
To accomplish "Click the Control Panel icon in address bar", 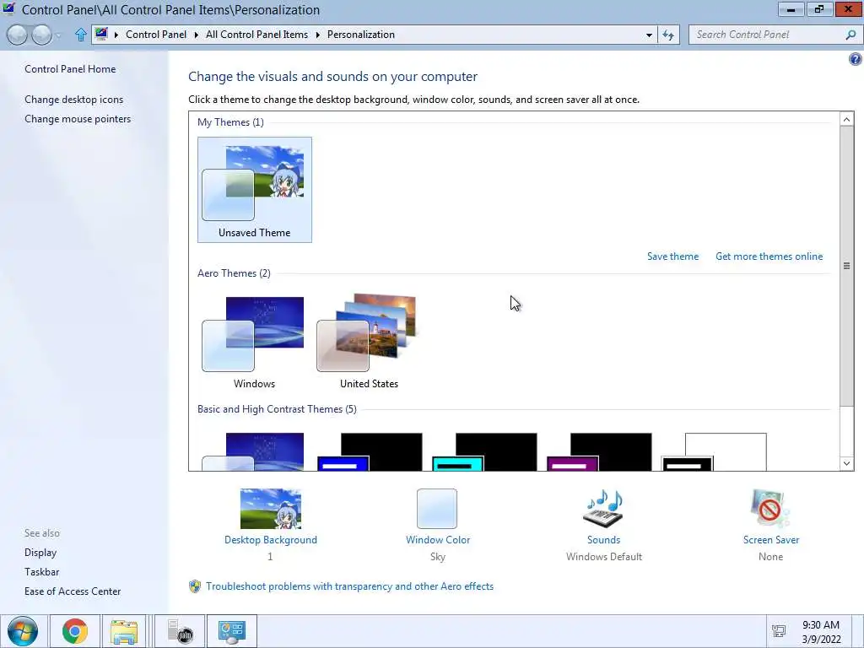I will pos(101,34).
